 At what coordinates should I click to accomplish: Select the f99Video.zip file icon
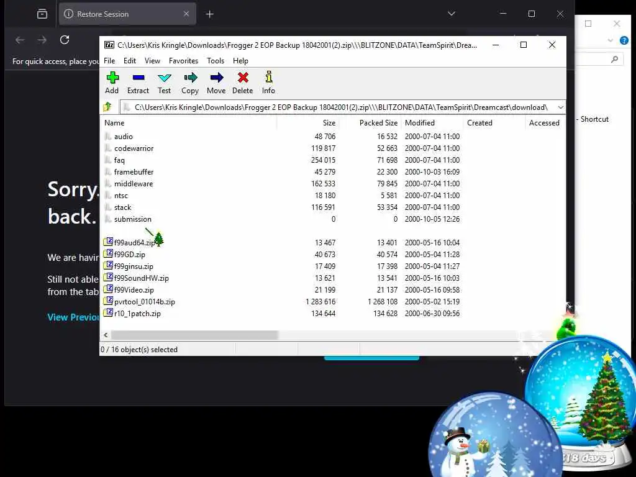tap(108, 289)
